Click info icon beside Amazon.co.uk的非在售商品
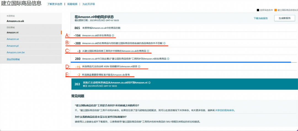The image size is (298, 131). click(113, 36)
